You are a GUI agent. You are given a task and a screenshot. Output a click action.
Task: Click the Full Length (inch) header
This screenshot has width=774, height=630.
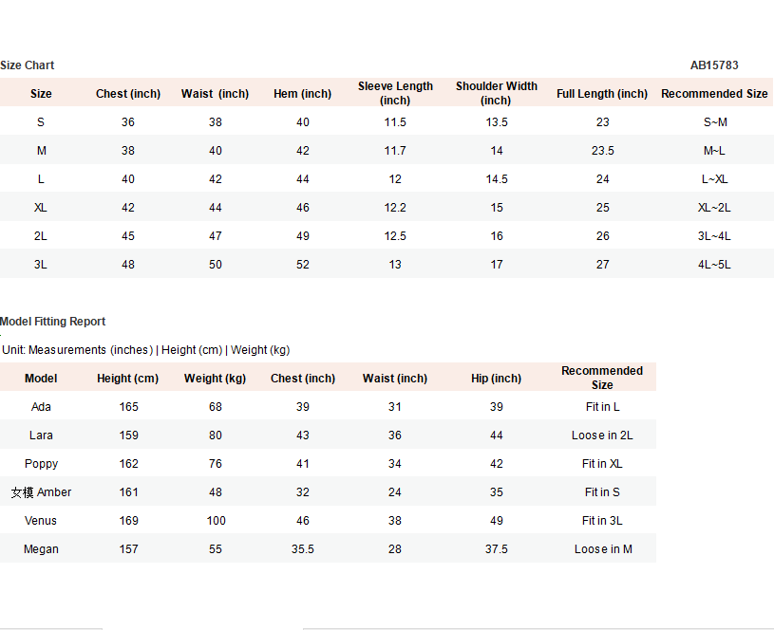pyautogui.click(x=602, y=94)
